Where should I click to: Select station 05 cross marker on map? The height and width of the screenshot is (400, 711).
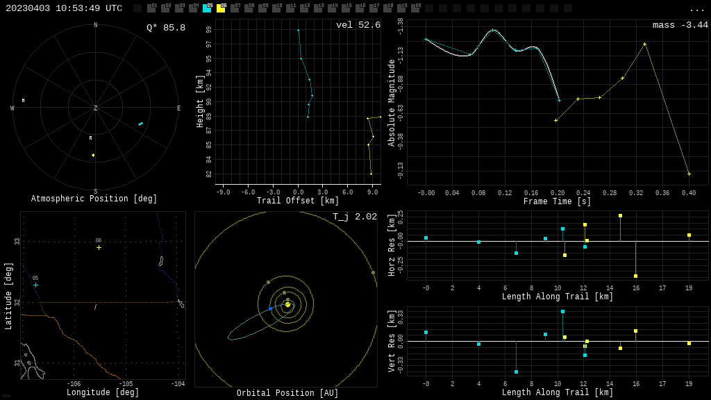coord(35,285)
